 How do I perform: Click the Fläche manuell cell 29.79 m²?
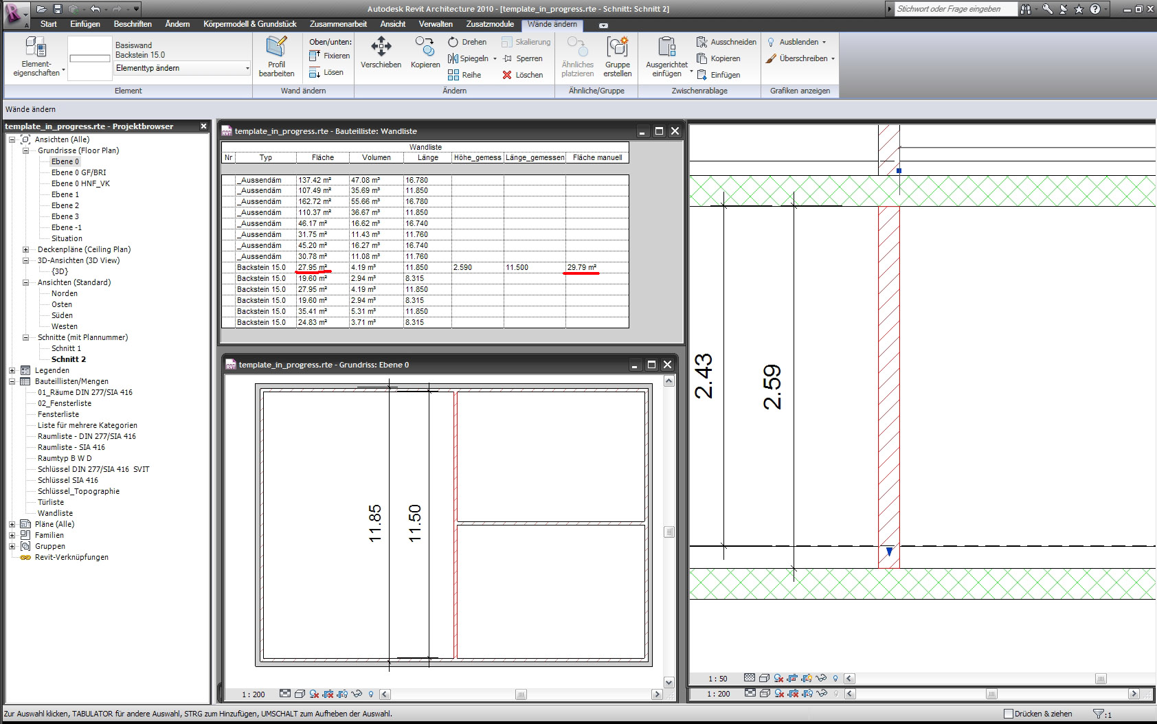[x=597, y=267]
